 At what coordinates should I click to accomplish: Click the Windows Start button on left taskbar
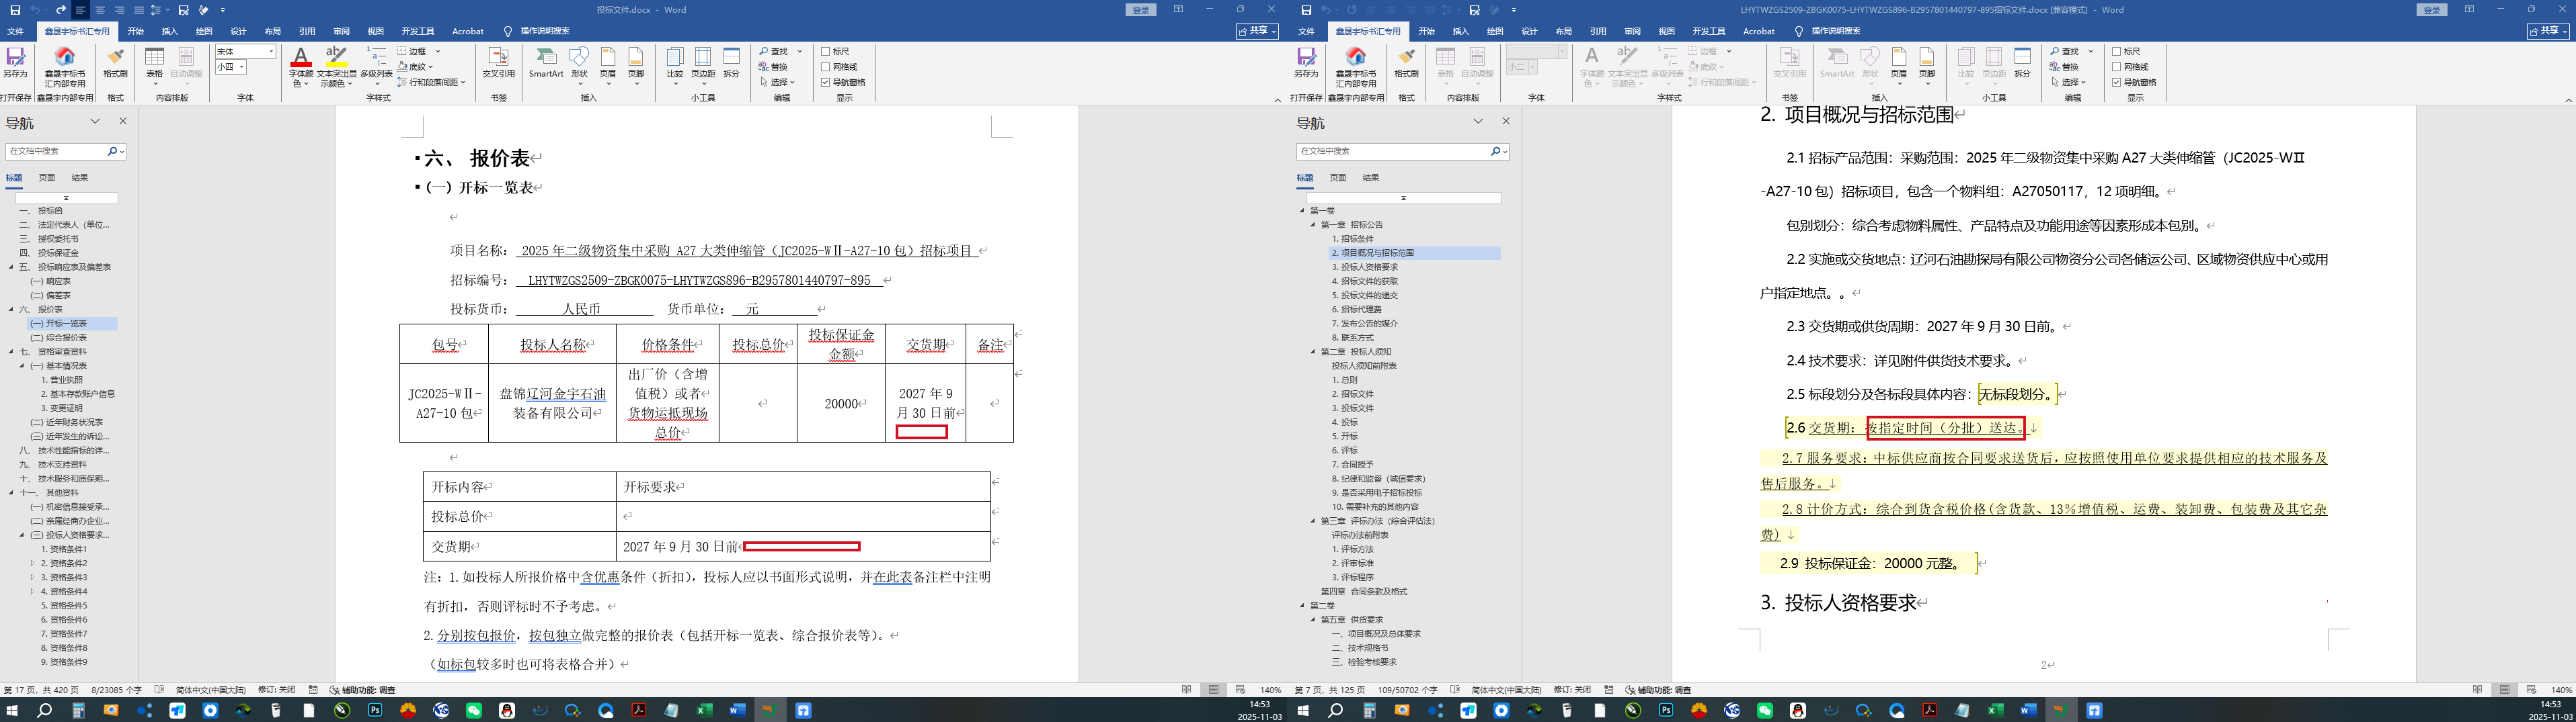[x=12, y=710]
